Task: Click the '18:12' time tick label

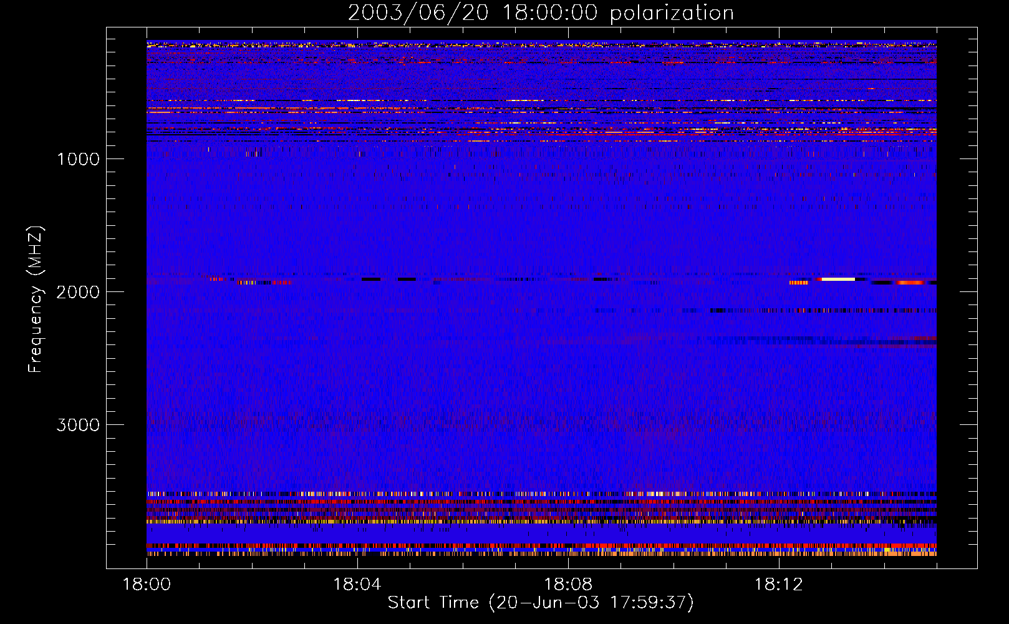Action: pyautogui.click(x=778, y=585)
